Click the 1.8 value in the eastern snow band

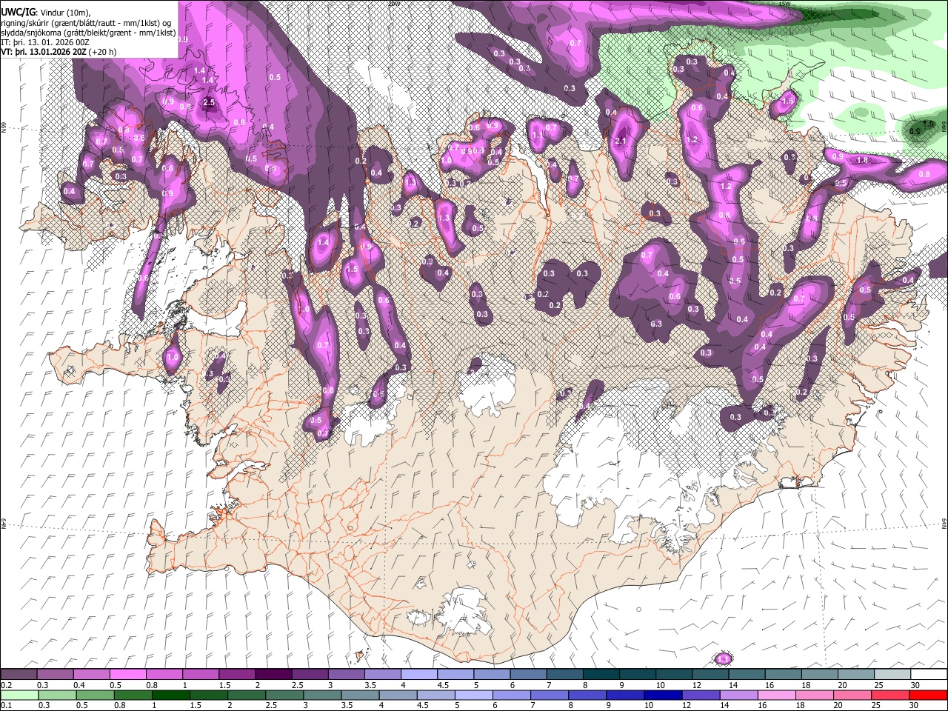[x=862, y=160]
